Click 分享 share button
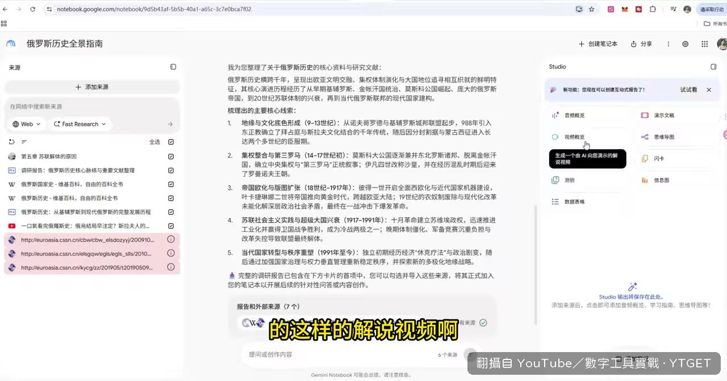This screenshot has height=381, width=727. click(x=641, y=44)
